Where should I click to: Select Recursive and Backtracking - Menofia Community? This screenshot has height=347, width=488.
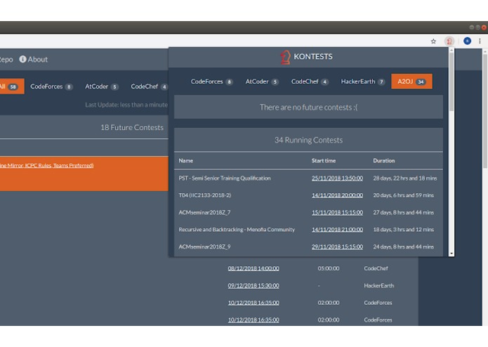coord(237,230)
